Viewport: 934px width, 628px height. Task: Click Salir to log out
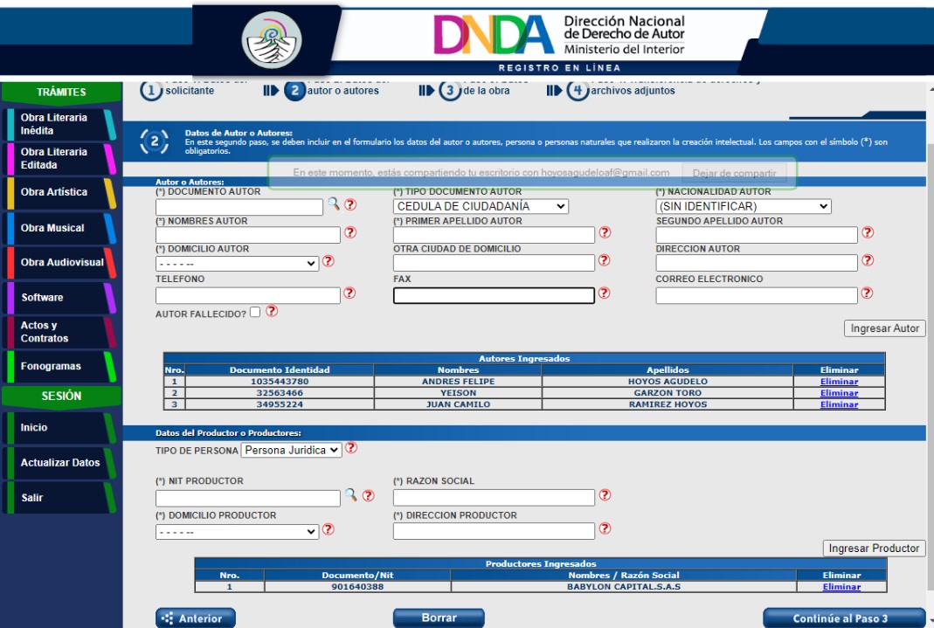59,498
